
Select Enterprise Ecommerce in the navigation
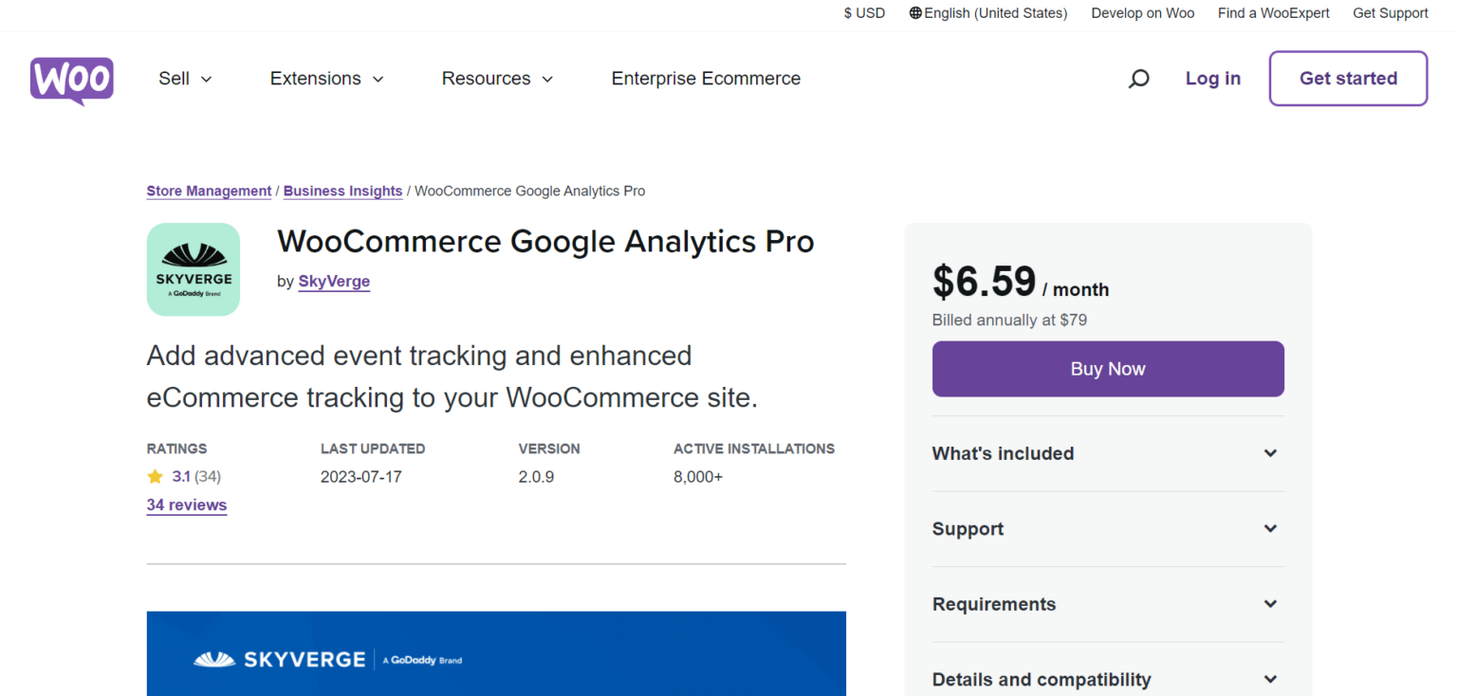706,79
